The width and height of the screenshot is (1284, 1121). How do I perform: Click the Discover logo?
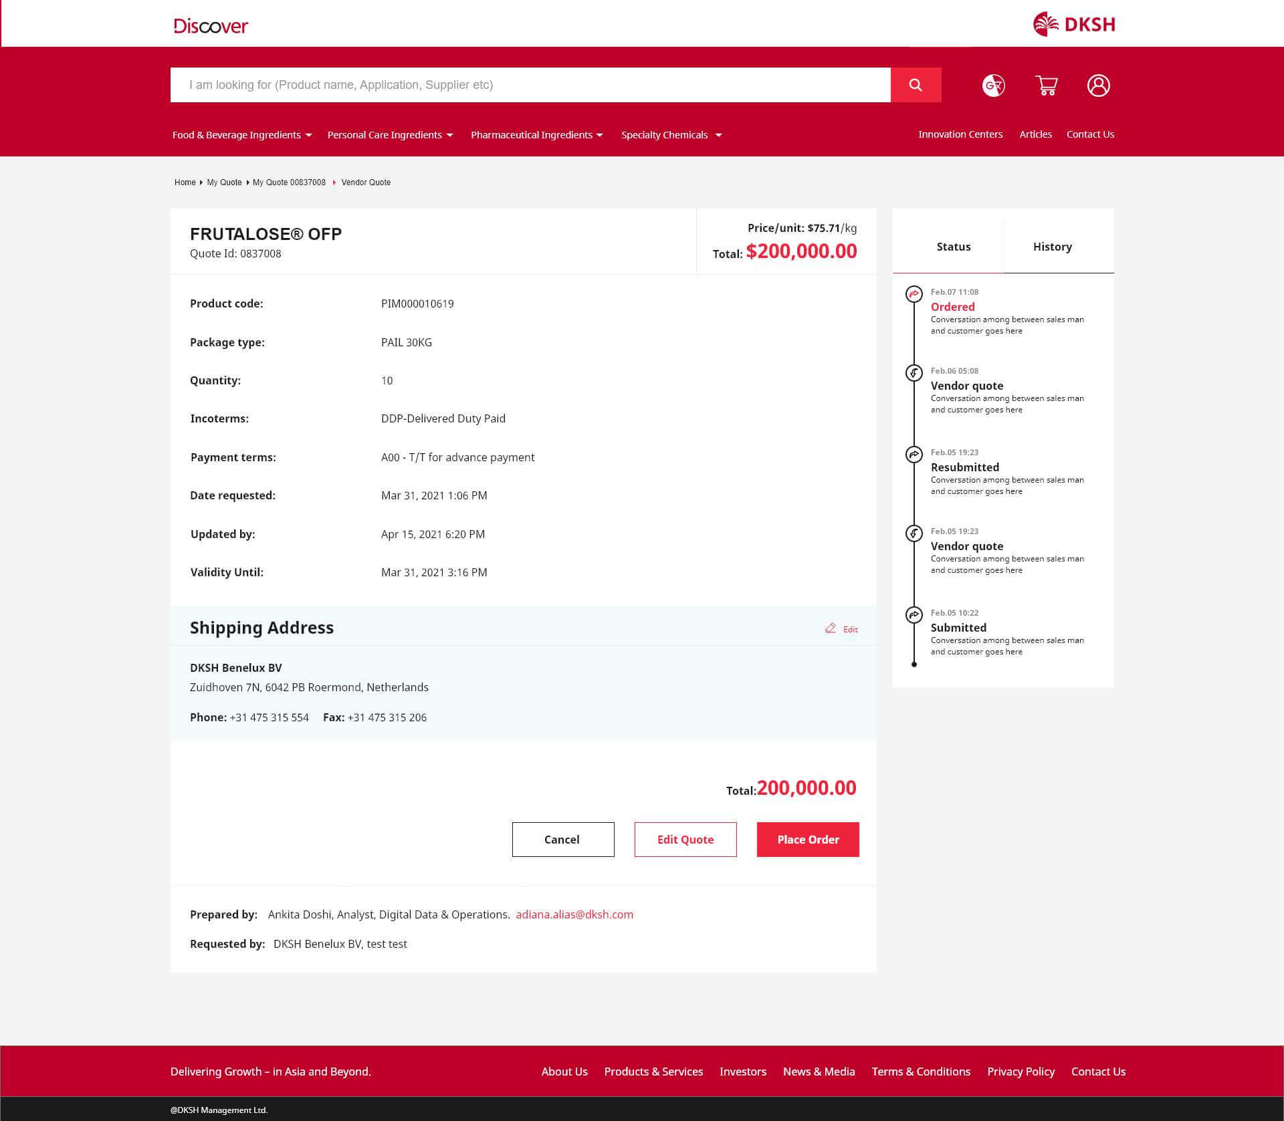pyautogui.click(x=210, y=26)
